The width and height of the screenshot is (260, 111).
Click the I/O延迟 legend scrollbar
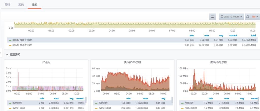pyautogui.click(x=86, y=100)
